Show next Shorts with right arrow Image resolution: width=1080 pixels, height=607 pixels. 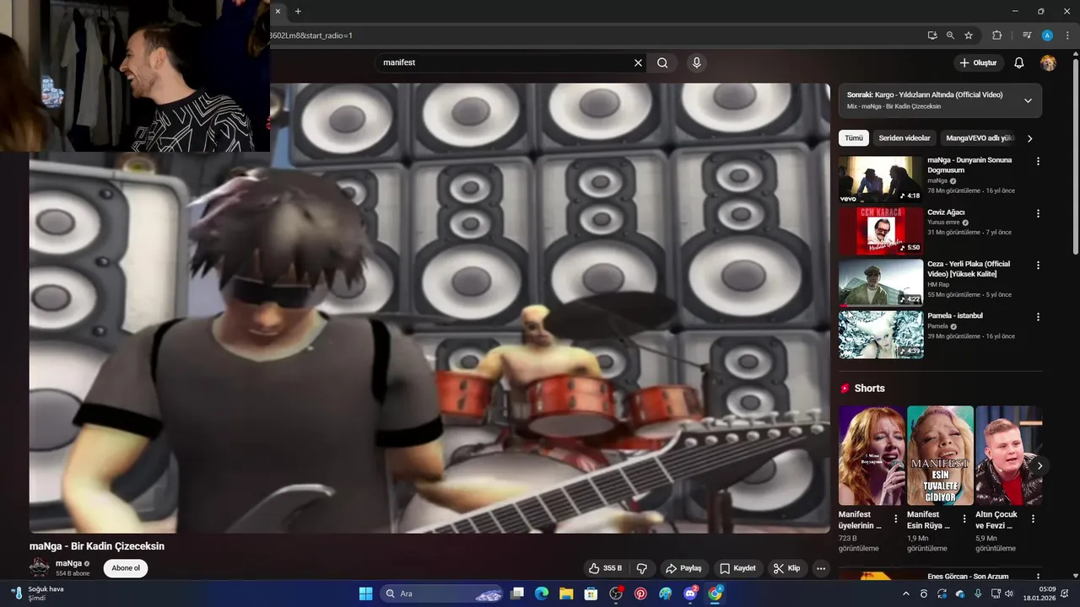(1039, 465)
